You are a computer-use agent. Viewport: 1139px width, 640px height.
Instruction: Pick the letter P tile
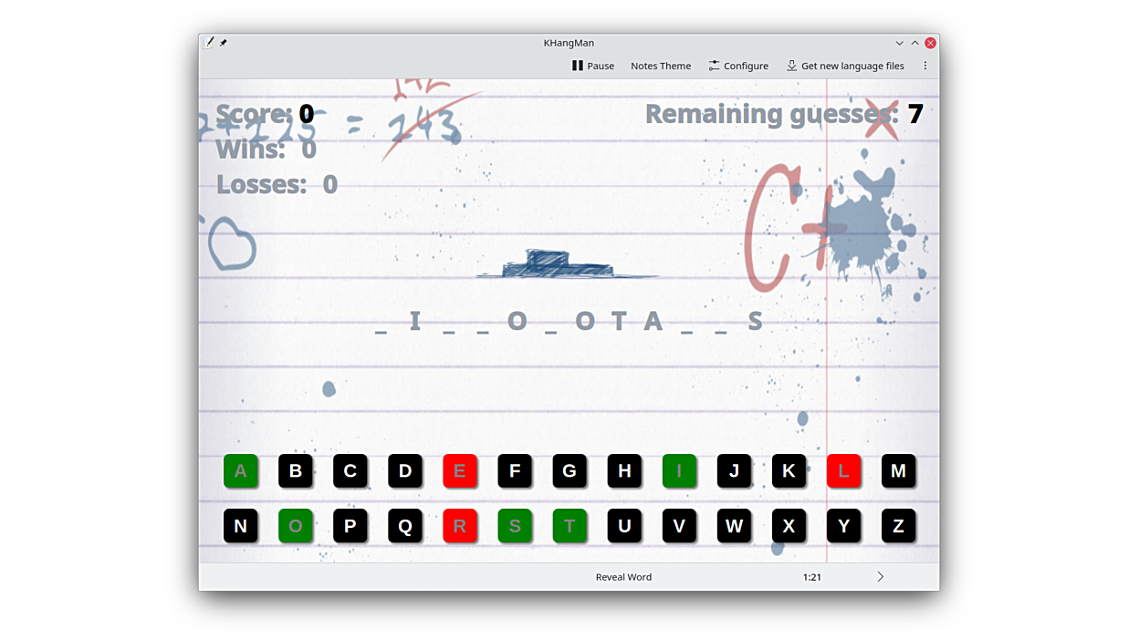pos(350,526)
